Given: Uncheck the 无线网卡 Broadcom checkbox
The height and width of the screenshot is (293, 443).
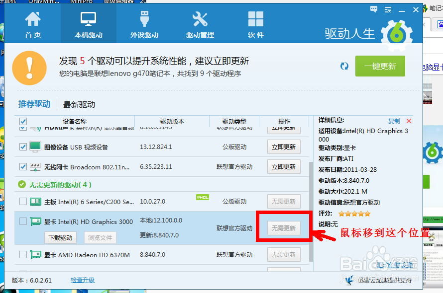Looking at the screenshot, I should coord(23,167).
